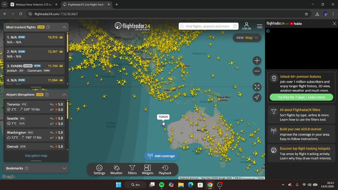Click the Flightradar24 logo
338x190 pixels.
[x=133, y=26]
